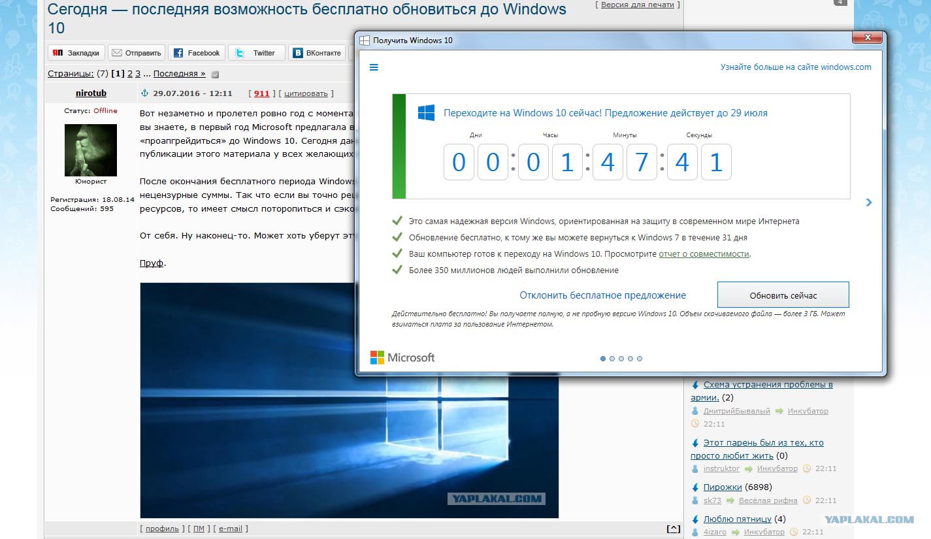Viewport: 931px width, 539px height.
Task: Open the 'Весёлая рифма' section link
Action: [x=768, y=501]
